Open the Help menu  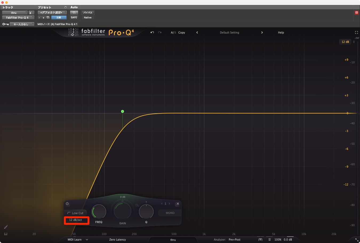point(281,32)
